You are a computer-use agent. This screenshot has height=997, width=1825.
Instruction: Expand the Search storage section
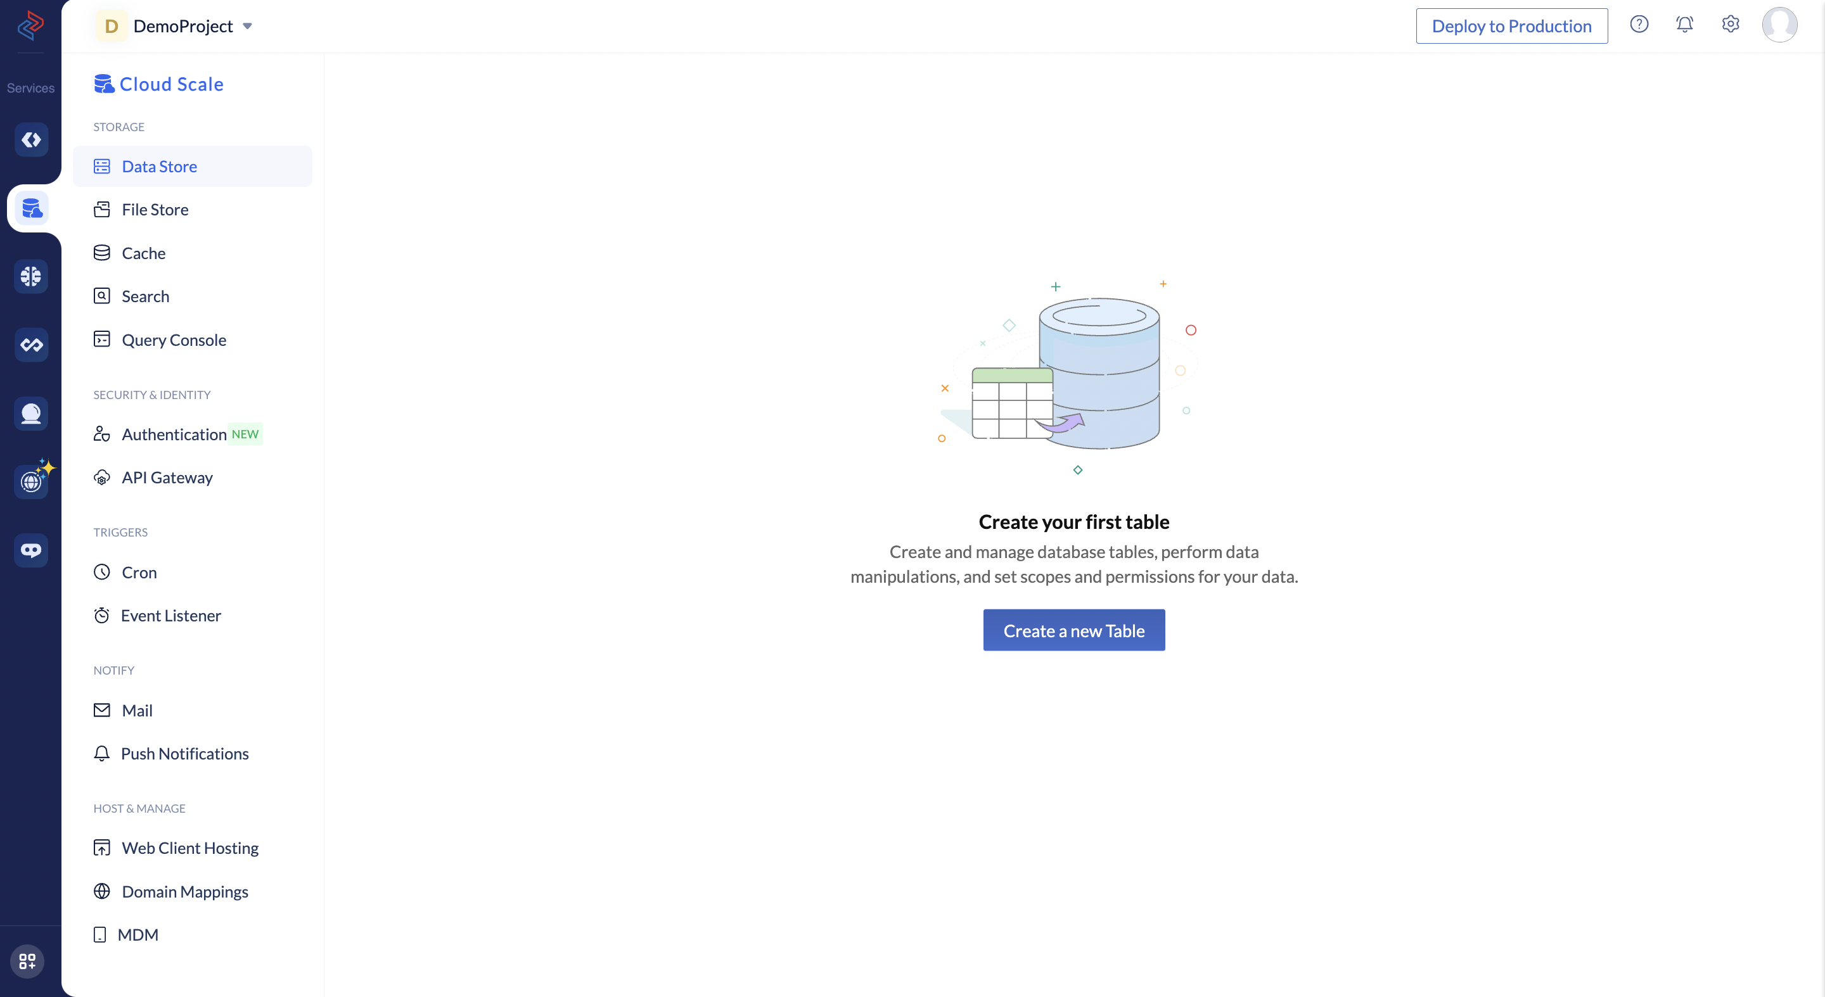pos(145,295)
